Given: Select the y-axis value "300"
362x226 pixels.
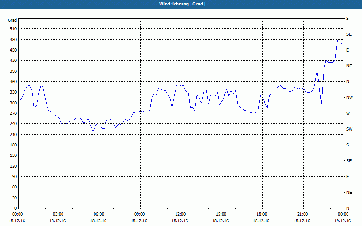Looking at the screenshot, I should click(14, 103).
